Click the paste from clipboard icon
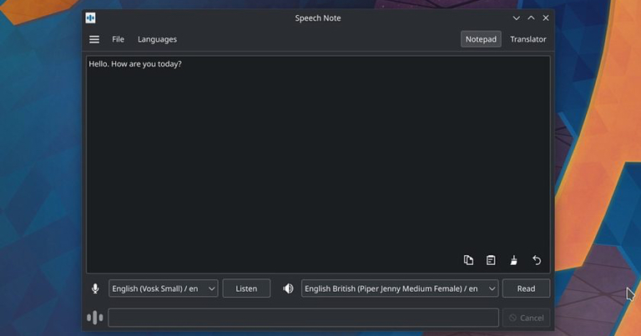The height and width of the screenshot is (336, 641). [491, 260]
